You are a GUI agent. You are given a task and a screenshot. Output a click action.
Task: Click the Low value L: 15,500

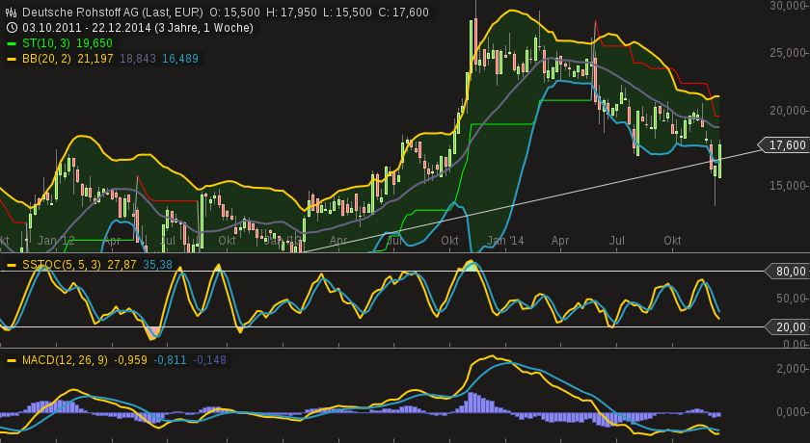(347, 13)
